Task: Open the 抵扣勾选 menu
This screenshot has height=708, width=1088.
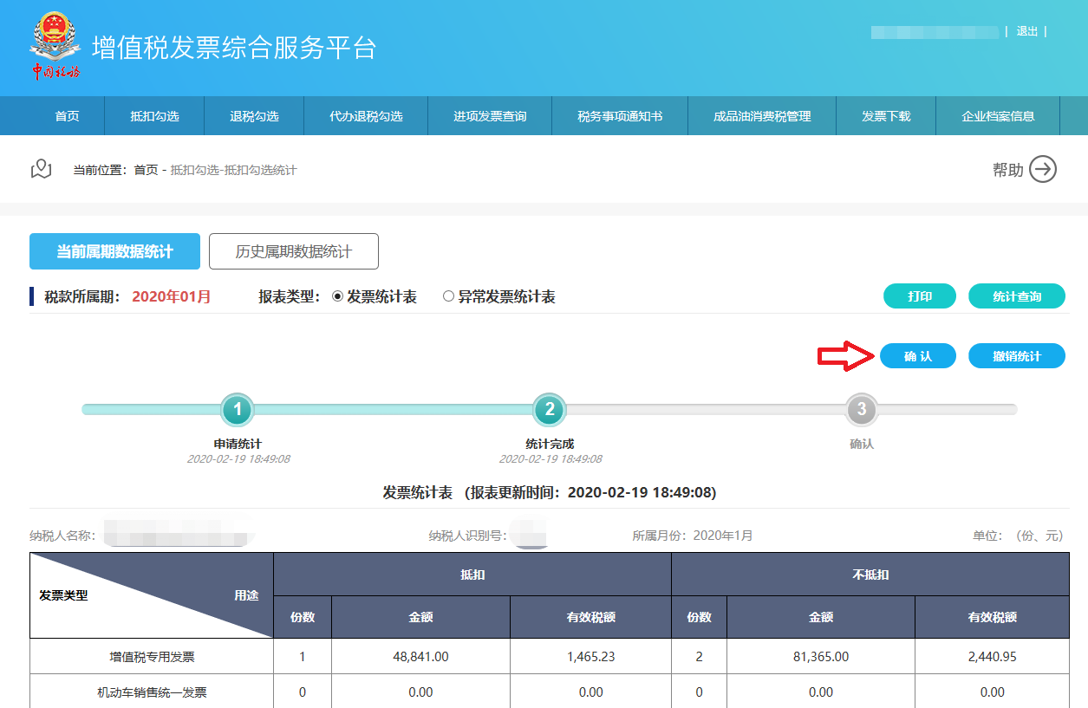Action: 154,116
